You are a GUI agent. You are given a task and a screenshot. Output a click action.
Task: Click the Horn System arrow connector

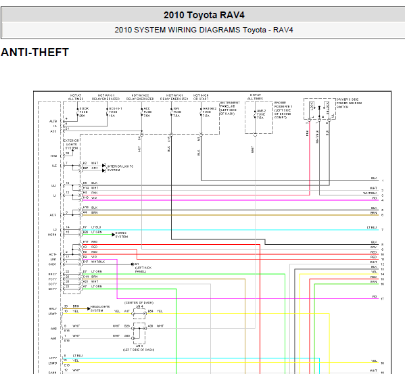tap(113, 235)
